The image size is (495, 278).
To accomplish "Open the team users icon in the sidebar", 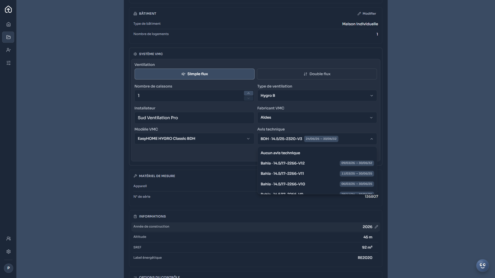I will point(9,239).
